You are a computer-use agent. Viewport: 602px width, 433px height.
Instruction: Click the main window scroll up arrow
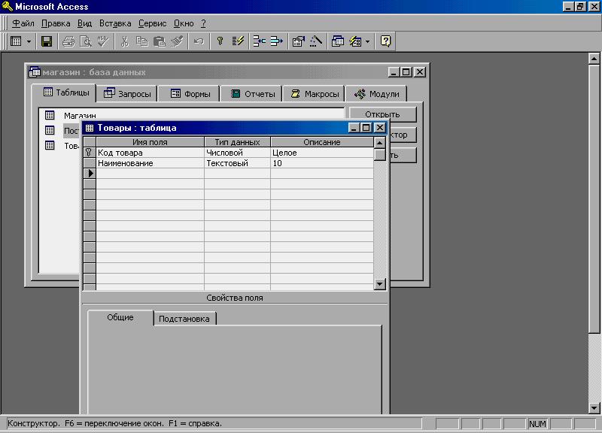coord(594,59)
